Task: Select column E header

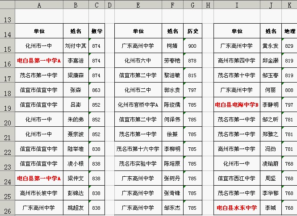Action: [x=138, y=4]
